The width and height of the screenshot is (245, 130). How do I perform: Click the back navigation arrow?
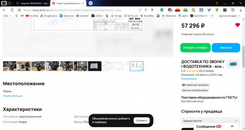pyautogui.click(x=4, y=10)
